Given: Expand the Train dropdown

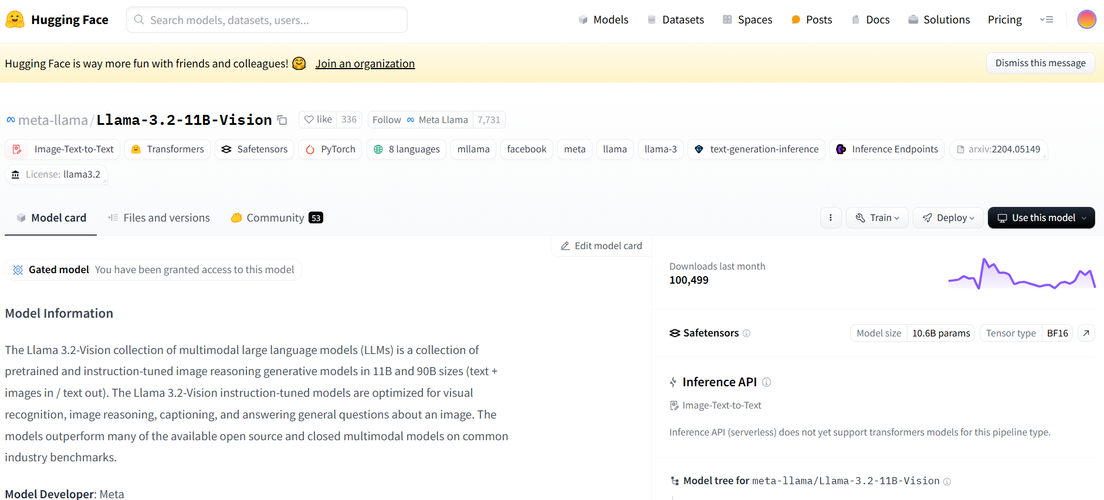Looking at the screenshot, I should (877, 217).
